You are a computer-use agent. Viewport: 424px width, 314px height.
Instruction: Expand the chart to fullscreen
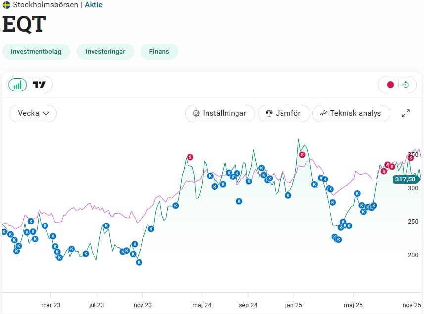pyautogui.click(x=406, y=113)
